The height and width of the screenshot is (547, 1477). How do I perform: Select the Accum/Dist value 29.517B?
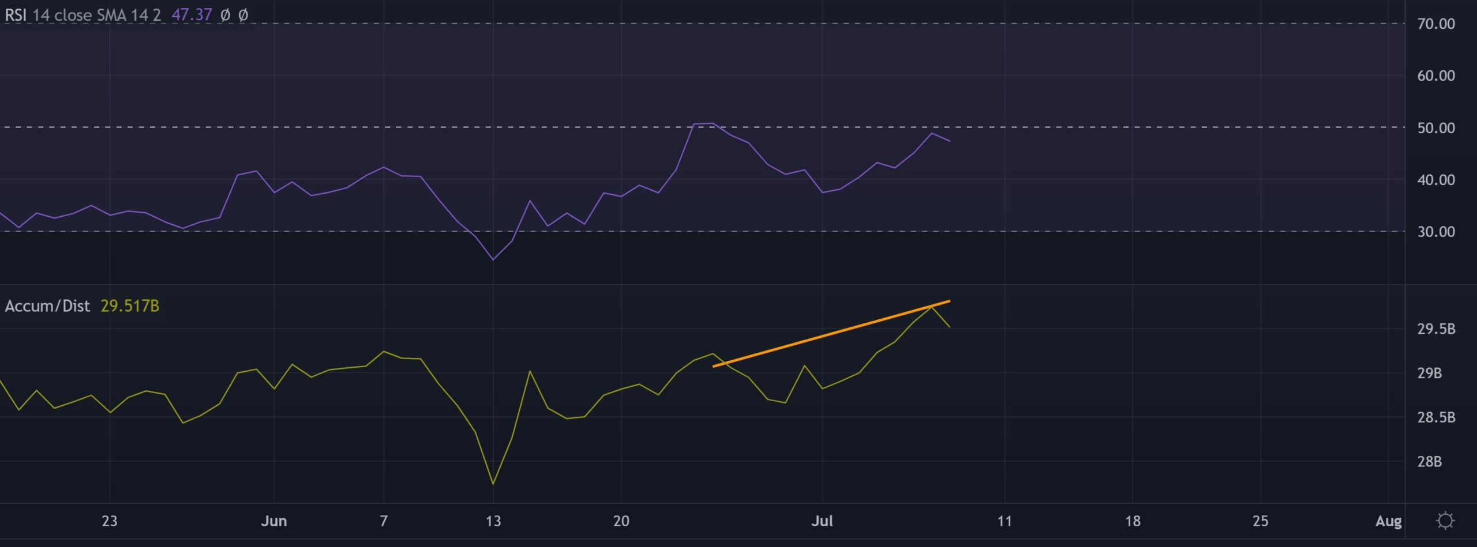tap(130, 306)
